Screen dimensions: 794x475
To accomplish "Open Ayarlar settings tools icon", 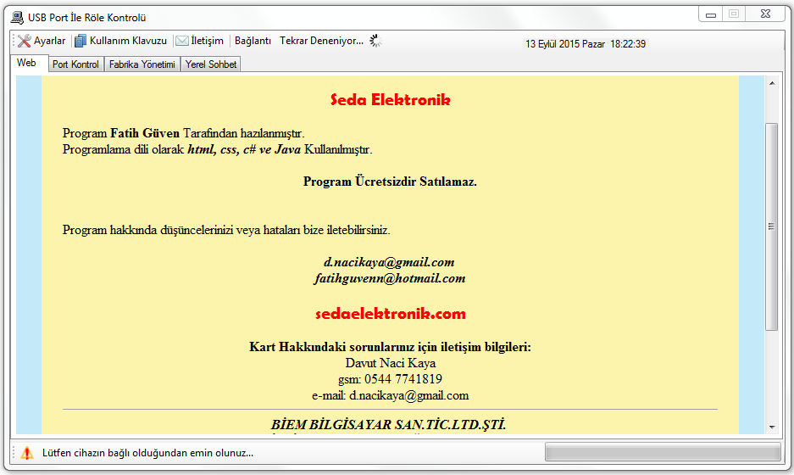I will (x=24, y=41).
